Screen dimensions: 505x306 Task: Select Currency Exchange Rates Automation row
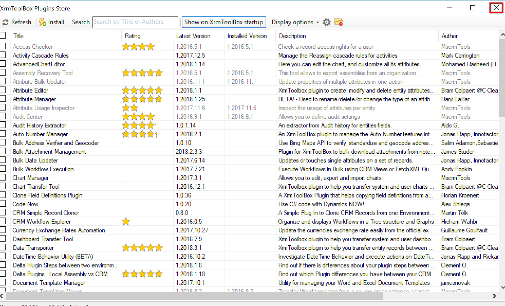(249, 230)
